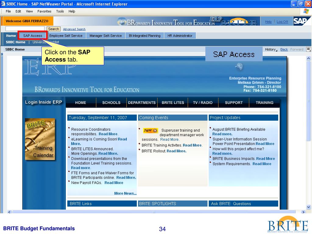Expand the History dropdown

[x=271, y=49]
